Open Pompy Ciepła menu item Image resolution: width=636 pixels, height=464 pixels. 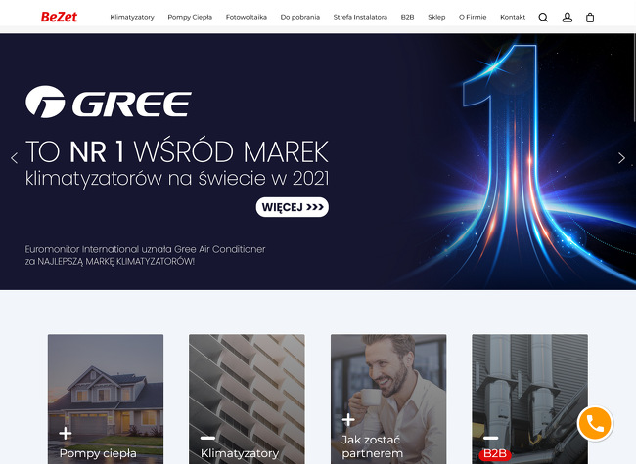190,17
